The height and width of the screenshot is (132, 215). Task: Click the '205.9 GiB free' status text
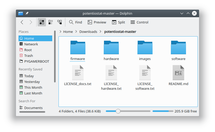pos(186,111)
